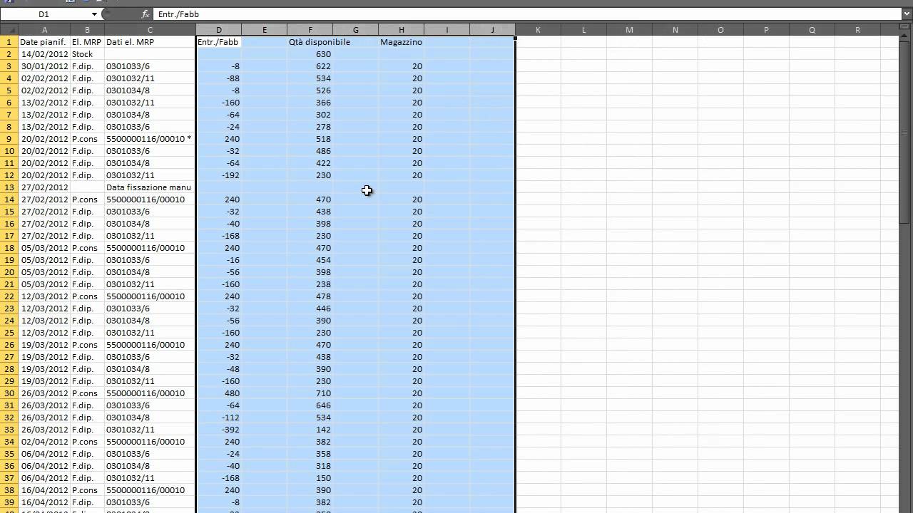Click the 'P.cons' cell in row 30
The height and width of the screenshot is (513, 913).
click(87, 393)
